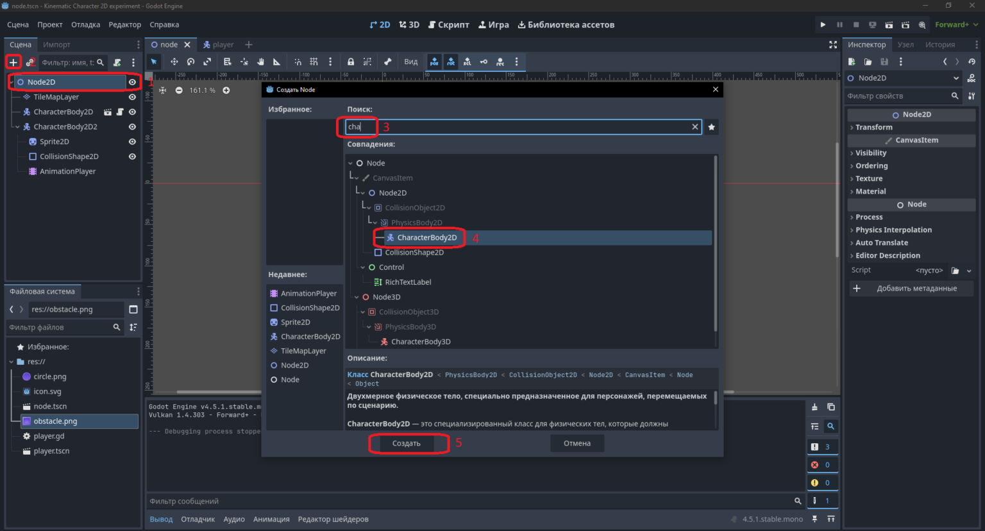Click the Создать button
This screenshot has height=531, width=985.
[x=407, y=443]
